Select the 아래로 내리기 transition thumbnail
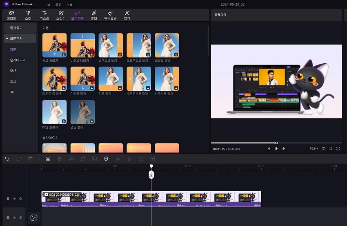Screen dimensions: 347x226 82,45
